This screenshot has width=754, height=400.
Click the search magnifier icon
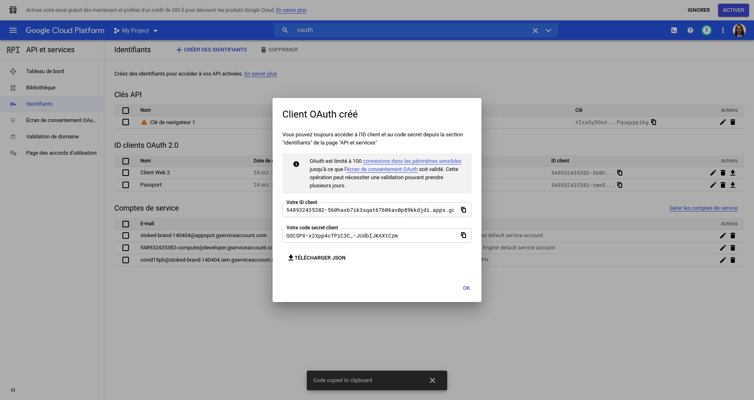coord(285,30)
